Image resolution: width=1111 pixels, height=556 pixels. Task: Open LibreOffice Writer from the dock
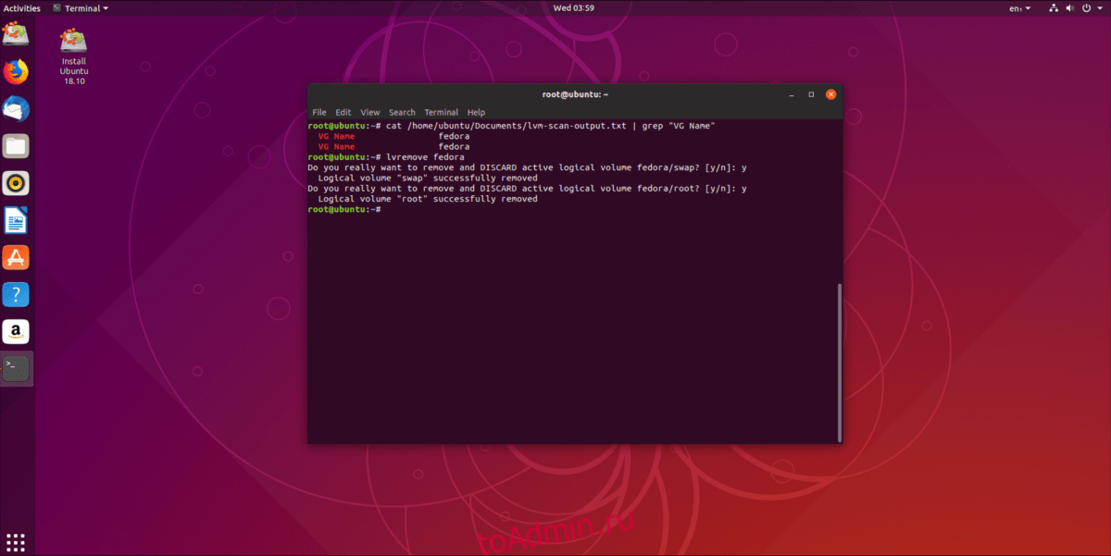point(16,220)
